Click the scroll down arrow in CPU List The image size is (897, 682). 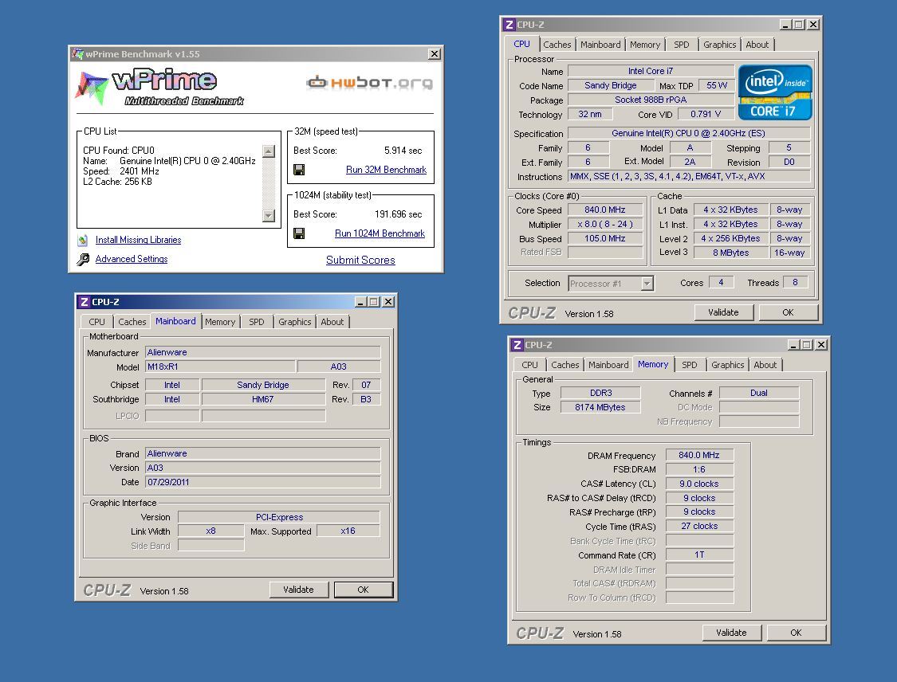coord(268,216)
